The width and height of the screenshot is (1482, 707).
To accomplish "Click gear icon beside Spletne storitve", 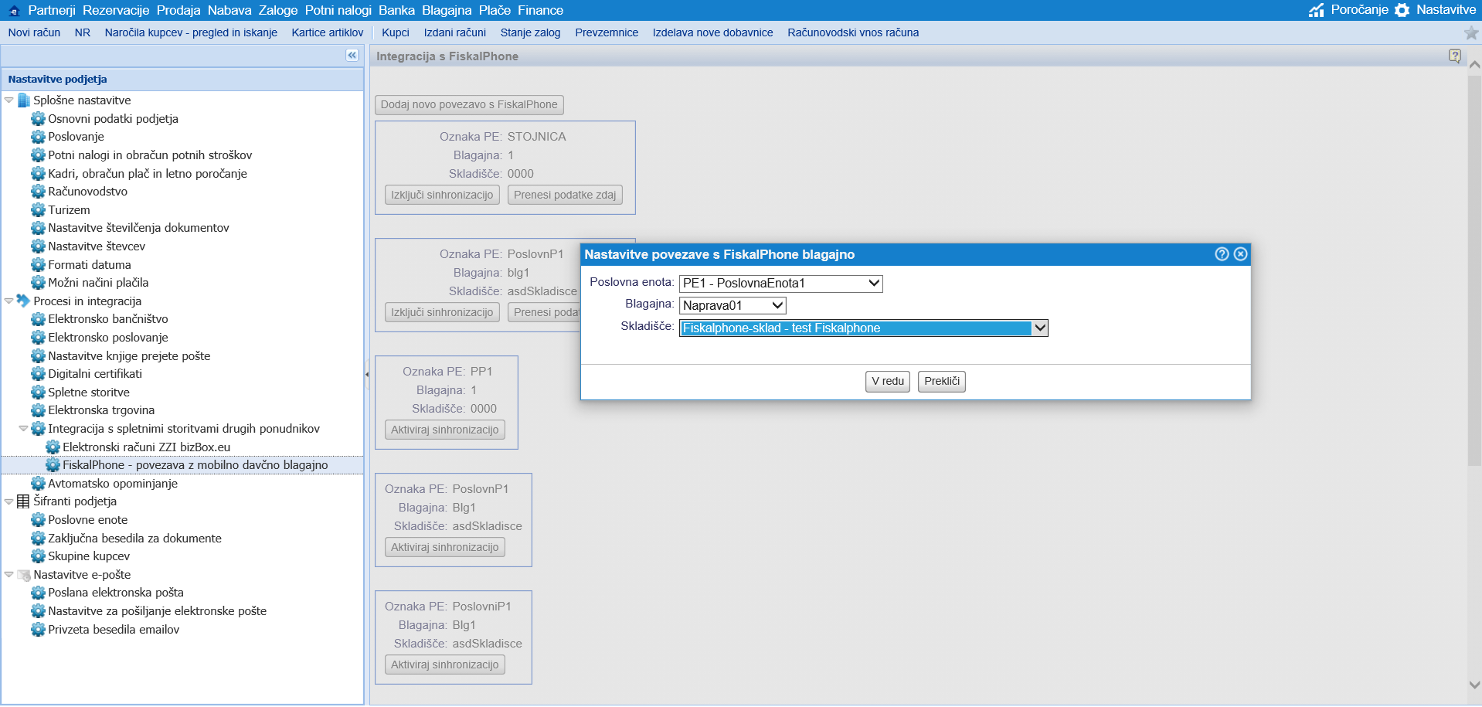I will 38,393.
